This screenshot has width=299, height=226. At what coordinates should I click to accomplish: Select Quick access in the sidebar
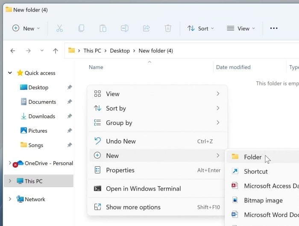pos(36,73)
